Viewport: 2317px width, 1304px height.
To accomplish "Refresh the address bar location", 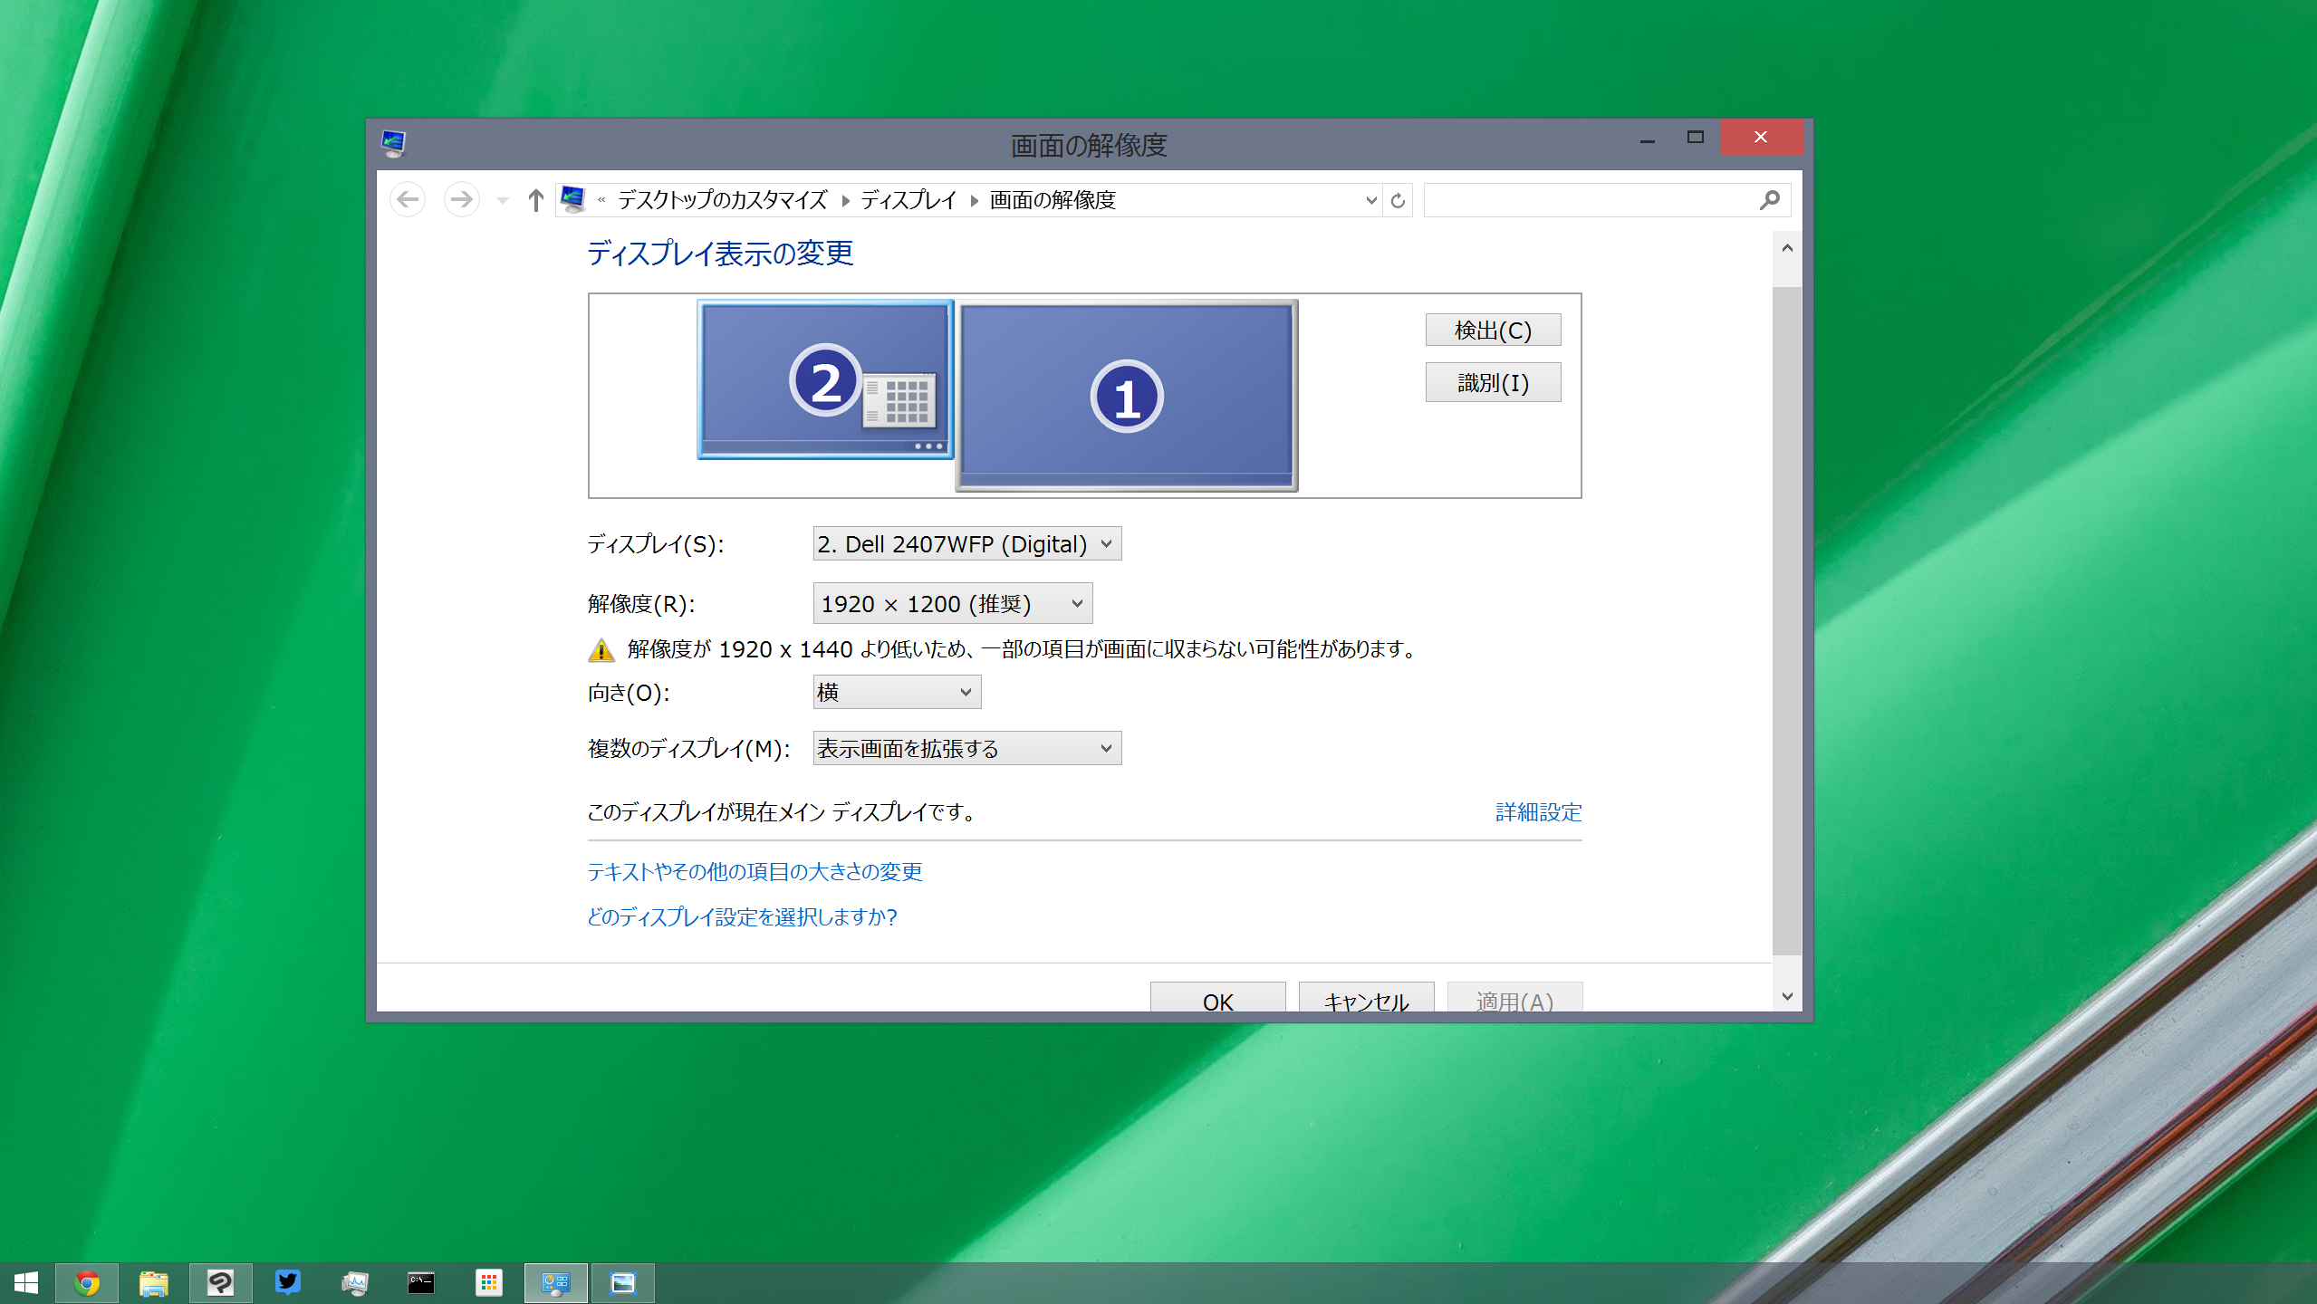I will 1398,200.
